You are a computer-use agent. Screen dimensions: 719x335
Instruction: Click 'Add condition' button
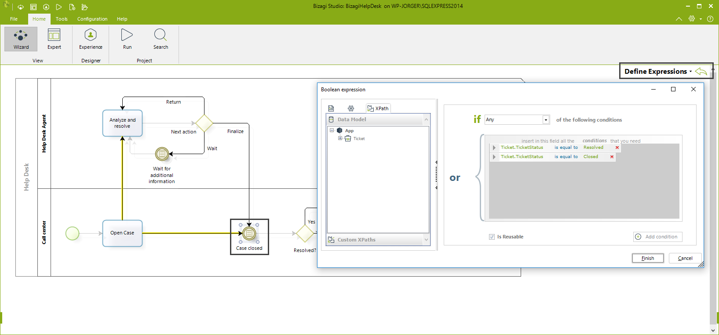tap(658, 237)
